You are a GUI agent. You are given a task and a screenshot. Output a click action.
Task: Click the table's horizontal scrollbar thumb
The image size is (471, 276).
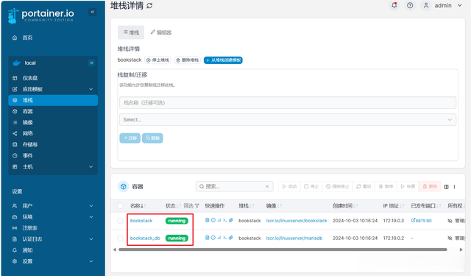point(283,250)
